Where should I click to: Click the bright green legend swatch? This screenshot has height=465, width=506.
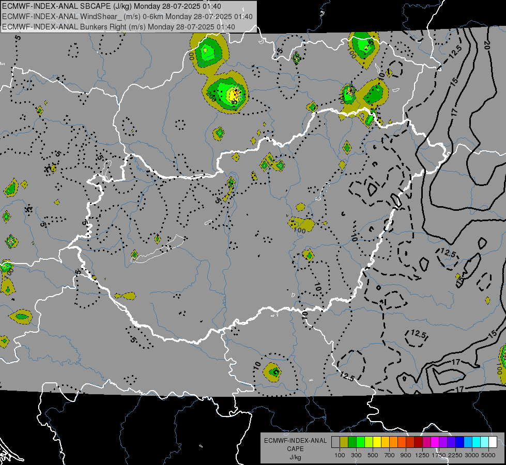[x=360, y=442]
